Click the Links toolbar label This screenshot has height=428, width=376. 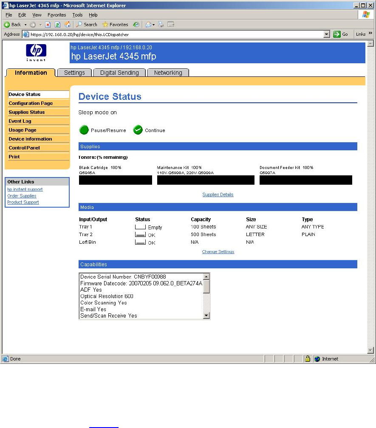point(361,34)
